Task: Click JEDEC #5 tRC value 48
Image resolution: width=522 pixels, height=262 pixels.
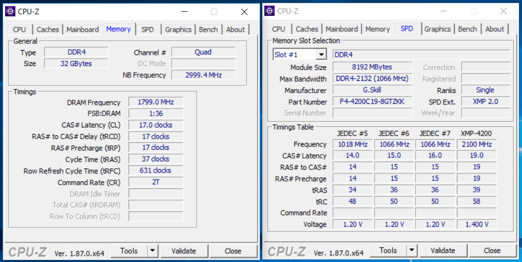Action: click(x=352, y=202)
